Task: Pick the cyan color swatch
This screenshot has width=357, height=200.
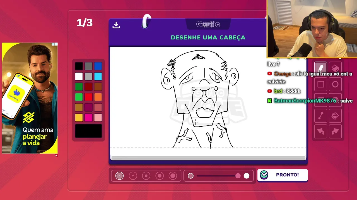Action: coord(98,76)
